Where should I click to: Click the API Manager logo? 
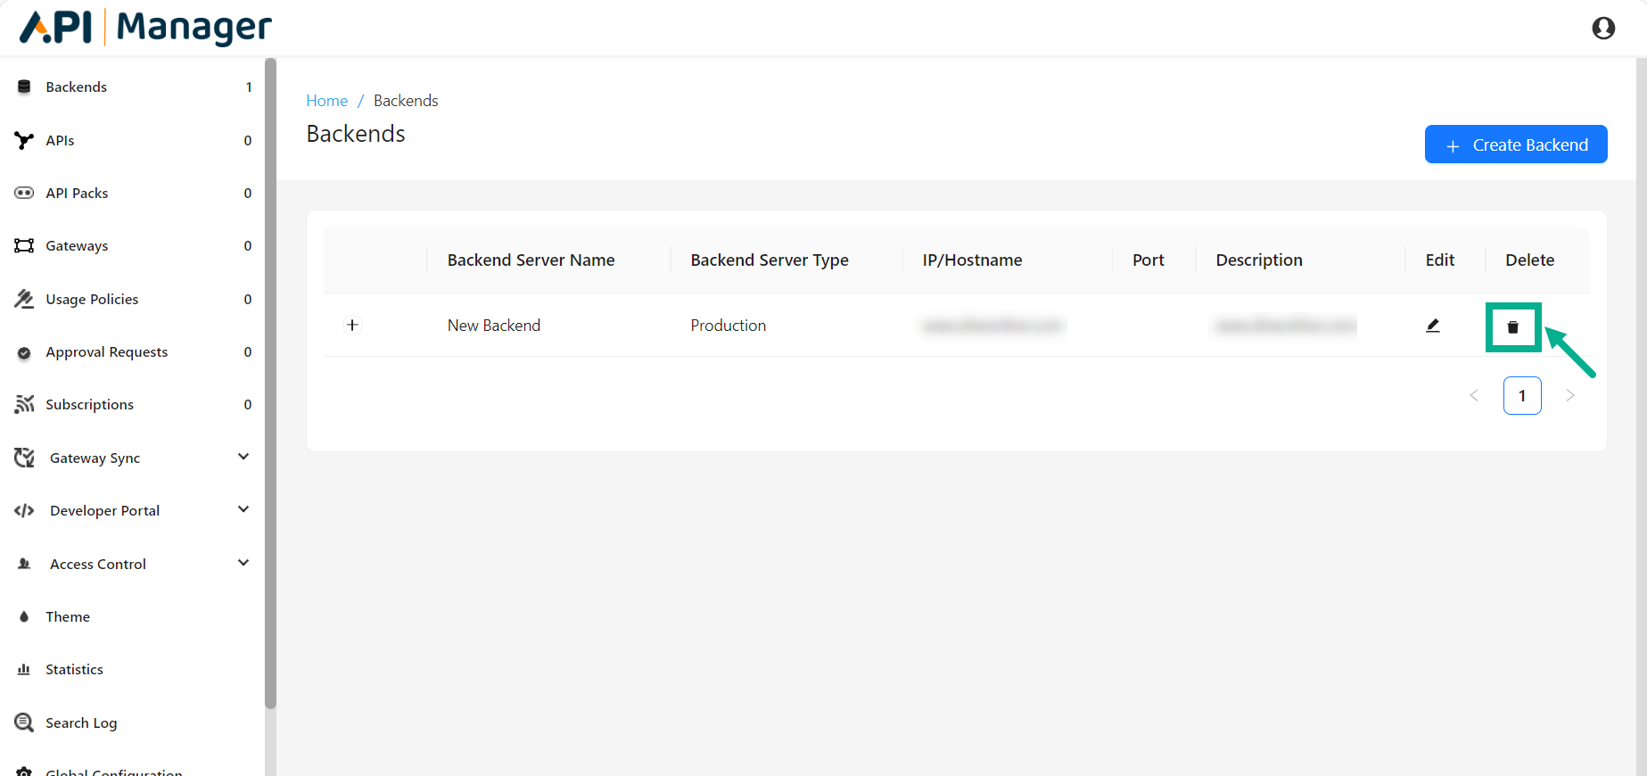146,28
